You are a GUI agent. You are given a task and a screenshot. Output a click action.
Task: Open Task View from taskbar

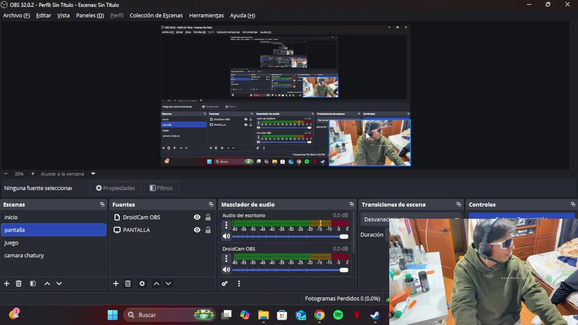point(226,315)
